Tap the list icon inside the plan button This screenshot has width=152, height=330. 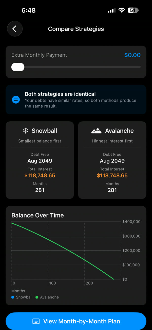36,321
